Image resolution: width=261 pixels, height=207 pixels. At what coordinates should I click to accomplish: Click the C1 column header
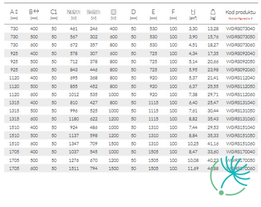coord(54,12)
